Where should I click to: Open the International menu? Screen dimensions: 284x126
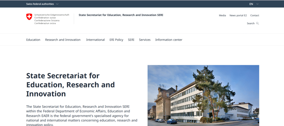pos(95,40)
